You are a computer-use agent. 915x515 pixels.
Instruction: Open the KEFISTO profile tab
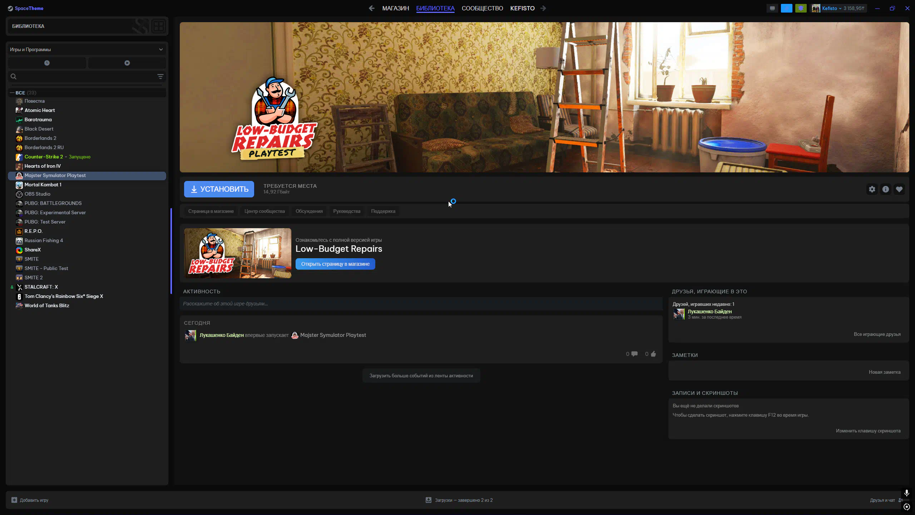[x=522, y=8]
